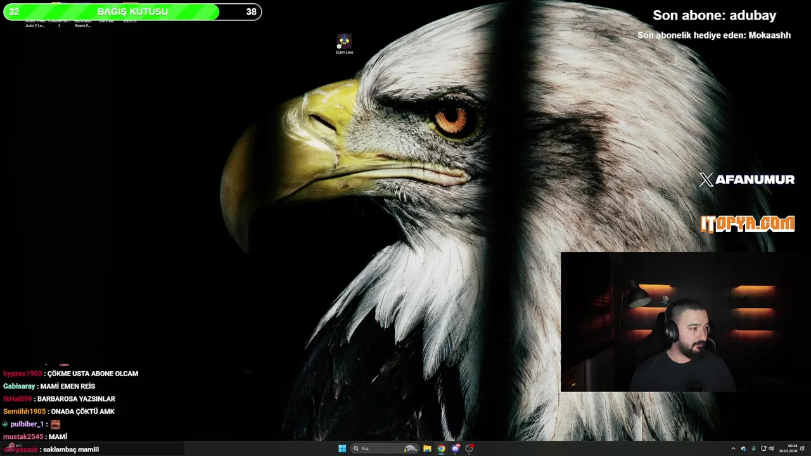
Task: Click username Semihh1905 in chat
Action: [24, 412]
